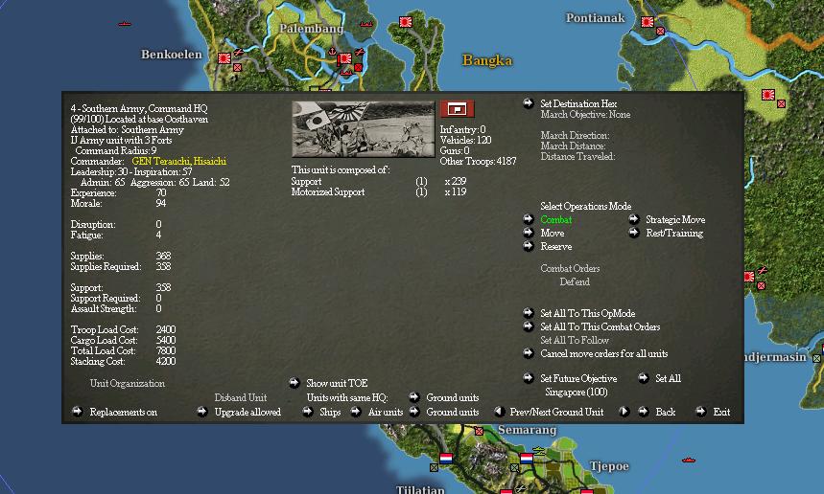Click Singapore (100) future objective text
Screen dimensions: 824x494
(576, 393)
